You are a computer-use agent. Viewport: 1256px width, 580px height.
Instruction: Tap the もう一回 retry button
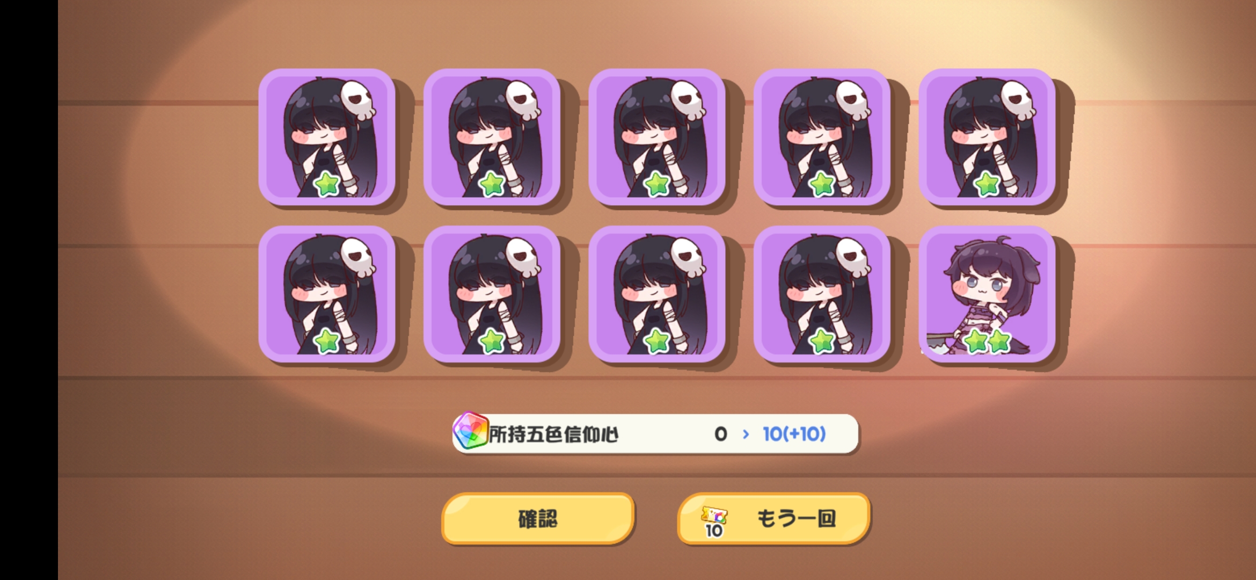(773, 519)
